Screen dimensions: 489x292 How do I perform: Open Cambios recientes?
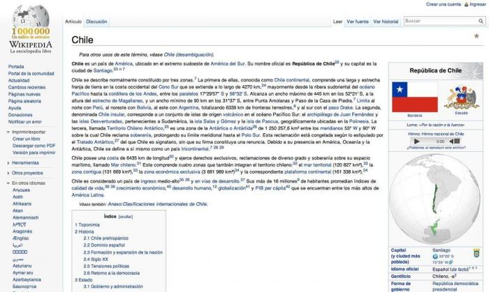tap(27, 87)
